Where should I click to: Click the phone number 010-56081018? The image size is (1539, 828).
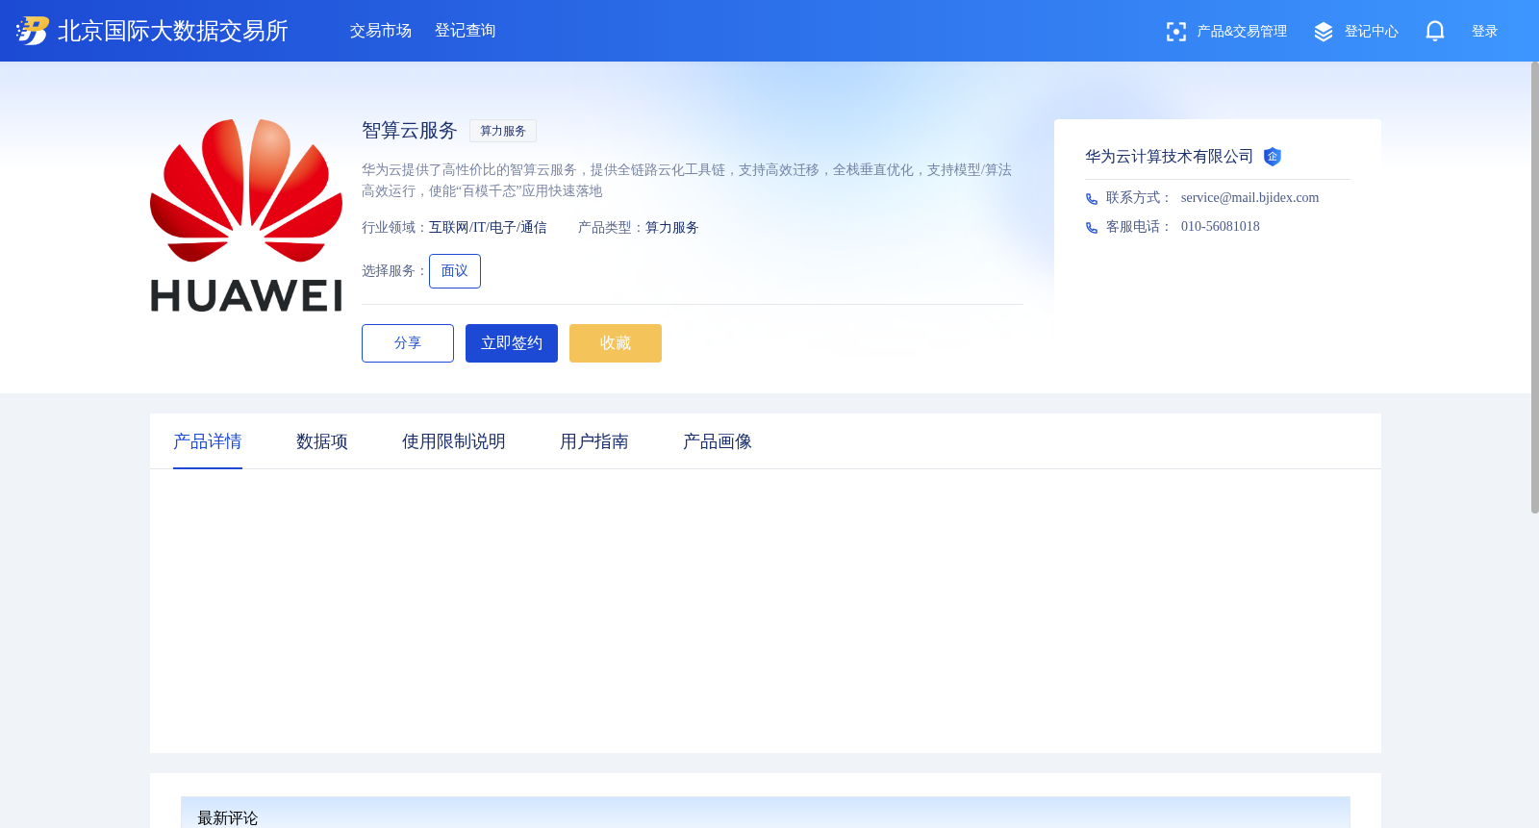point(1221,227)
